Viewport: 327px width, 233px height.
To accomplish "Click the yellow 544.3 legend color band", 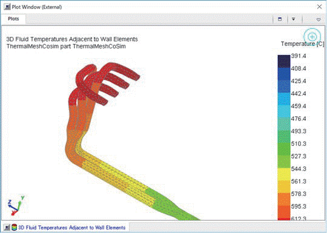I will (x=284, y=174).
